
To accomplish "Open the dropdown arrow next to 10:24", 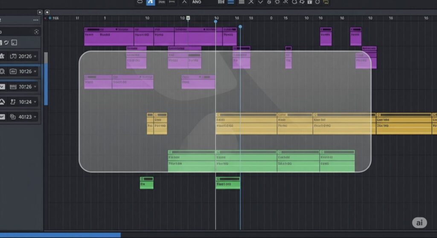I will 35,102.
